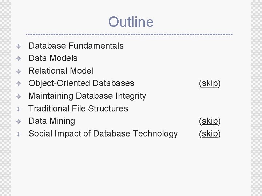Screen dimensions: 262x196
Task: Follow the skip link beside Object-Oriented Databases
Action: point(210,83)
